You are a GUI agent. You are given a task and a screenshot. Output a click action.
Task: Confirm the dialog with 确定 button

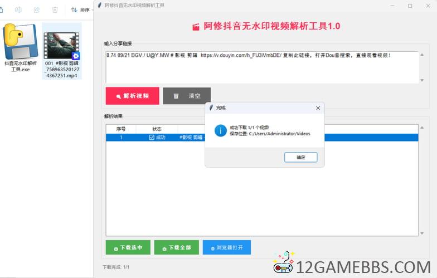(x=301, y=157)
